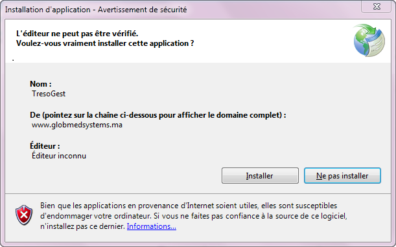Screen dimensions: 396x247
Task: Close the security warning dialog
Action: [377, 6]
